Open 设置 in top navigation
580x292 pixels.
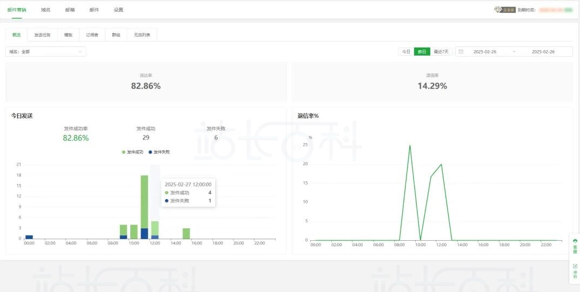click(x=118, y=10)
